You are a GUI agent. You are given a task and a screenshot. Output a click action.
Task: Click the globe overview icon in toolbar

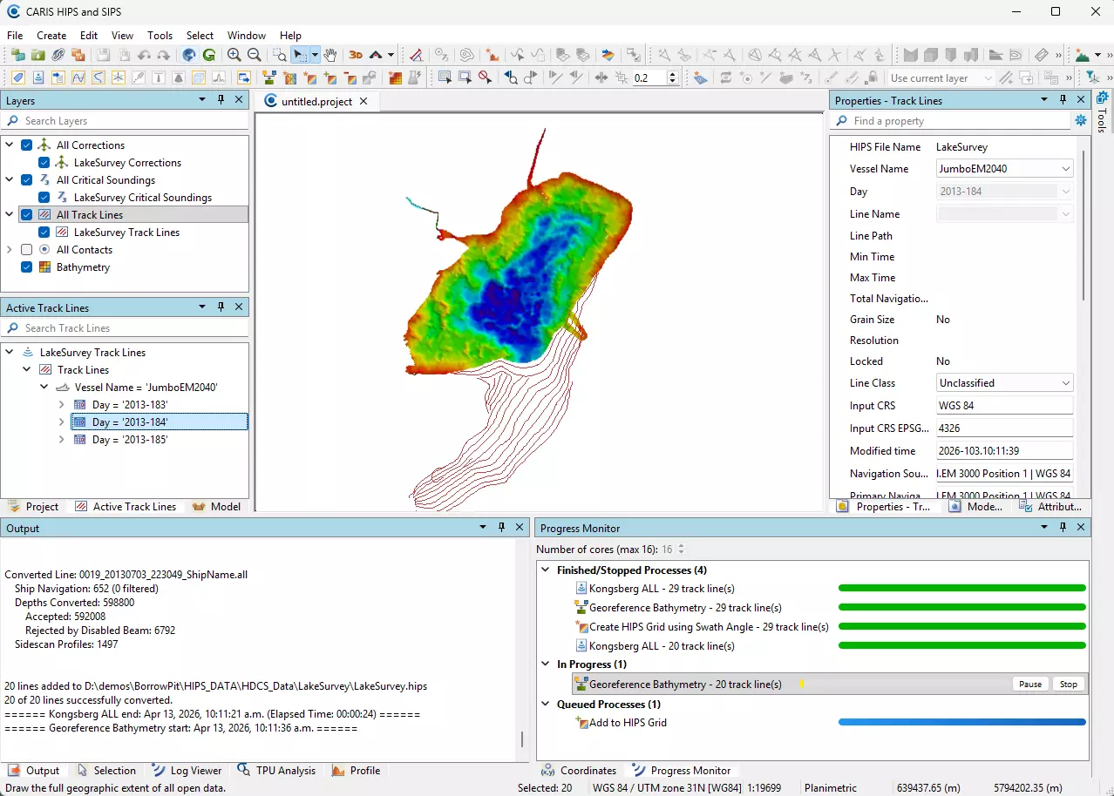click(189, 55)
